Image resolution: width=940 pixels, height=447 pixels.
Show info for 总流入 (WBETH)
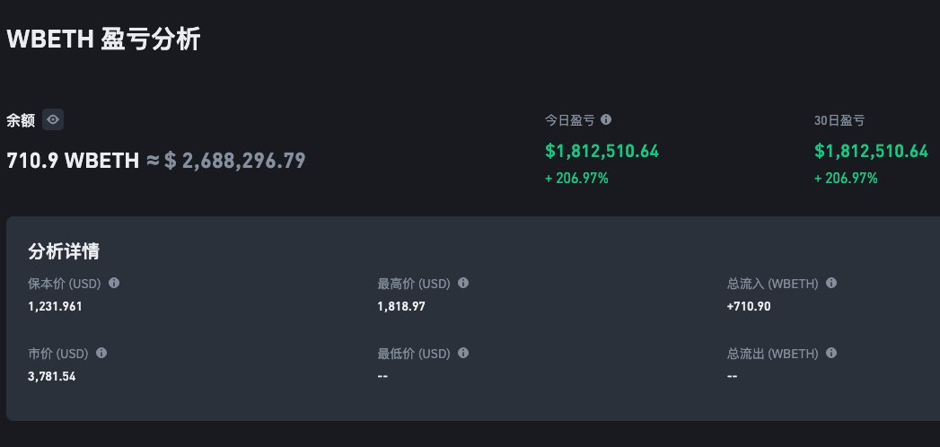[x=831, y=283]
